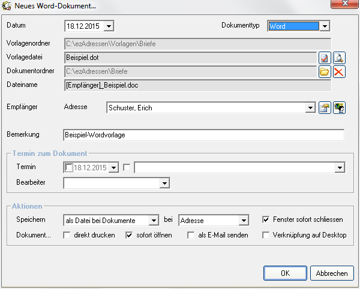
Task: Click the address card icon beside Empfänger
Action: 325,108
